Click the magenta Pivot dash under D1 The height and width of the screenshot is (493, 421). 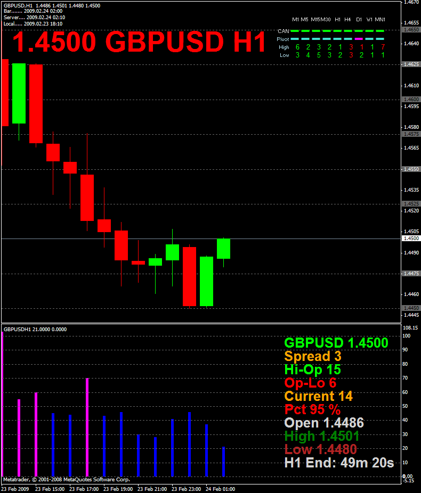point(359,39)
